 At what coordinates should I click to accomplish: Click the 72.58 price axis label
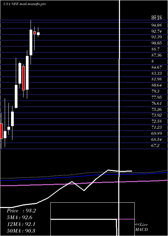[157, 121]
